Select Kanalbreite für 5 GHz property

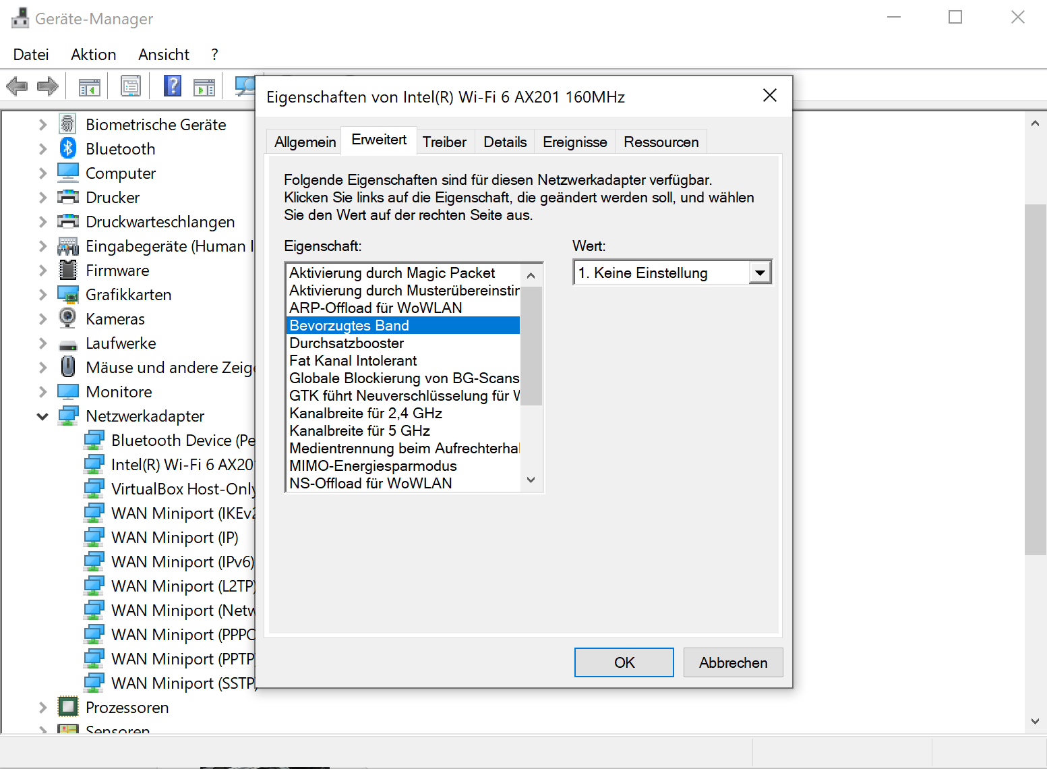[x=403, y=430]
